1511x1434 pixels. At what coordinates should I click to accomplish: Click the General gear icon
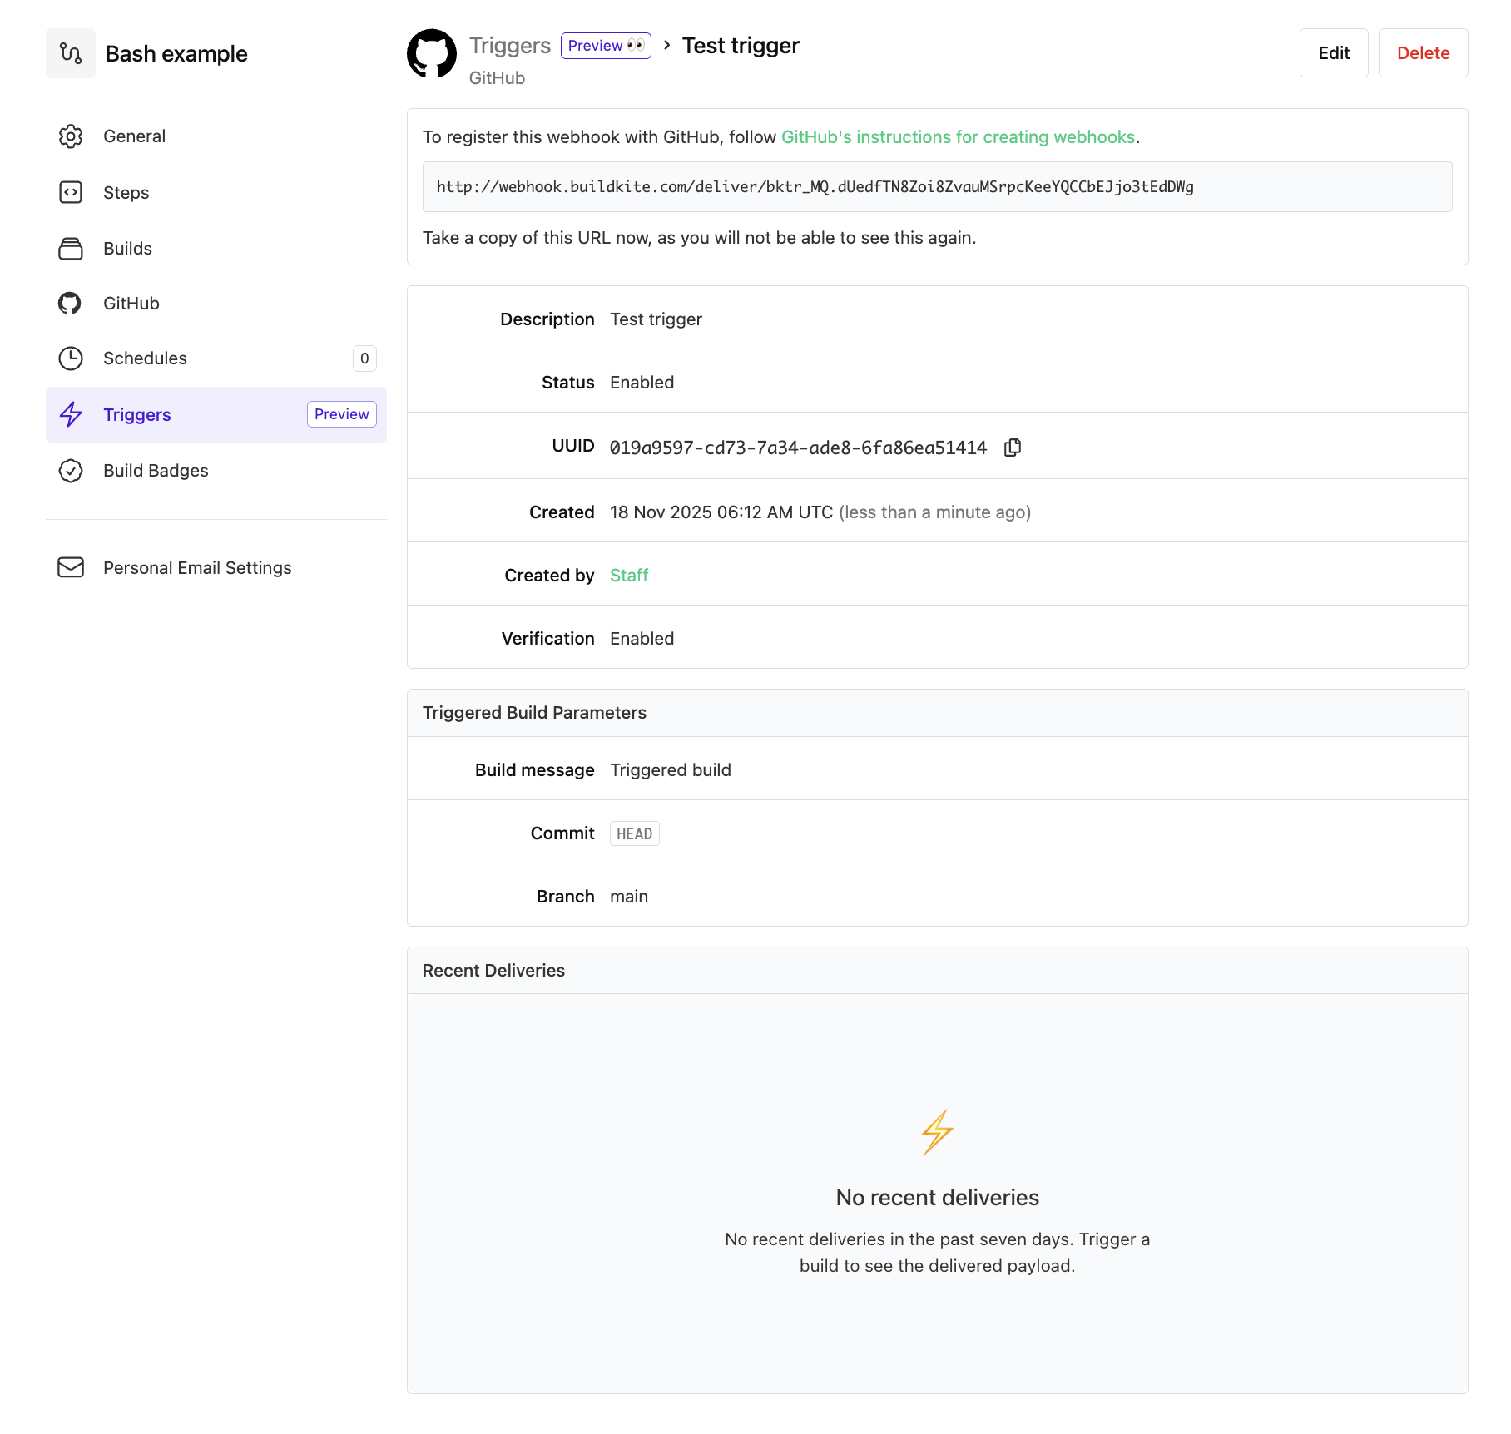coord(71,136)
